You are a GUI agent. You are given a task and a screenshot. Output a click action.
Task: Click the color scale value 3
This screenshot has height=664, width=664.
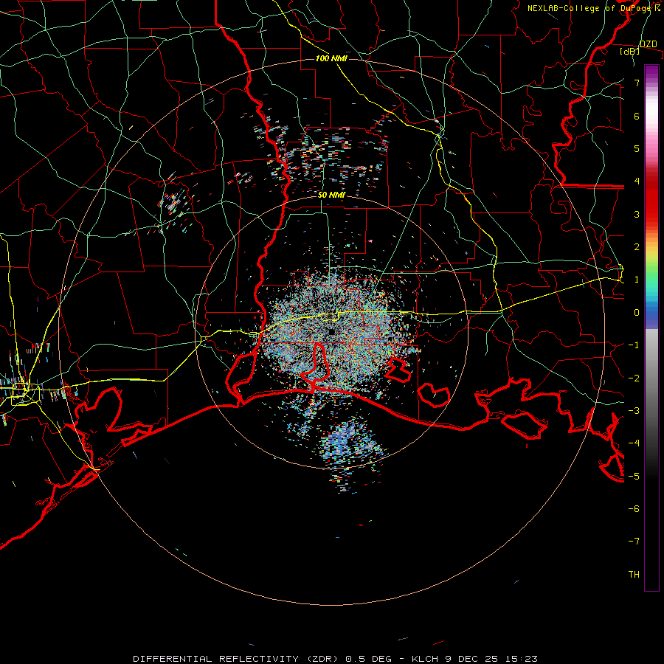pyautogui.click(x=637, y=214)
